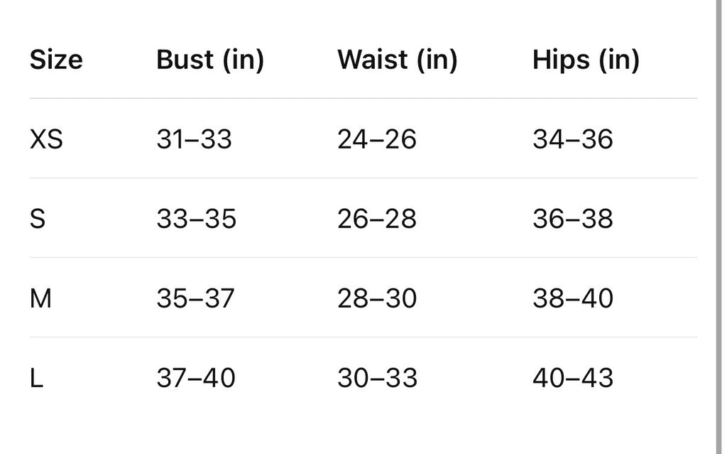Select the M size row label
Image resolution: width=727 pixels, height=454 pixels.
(40, 298)
